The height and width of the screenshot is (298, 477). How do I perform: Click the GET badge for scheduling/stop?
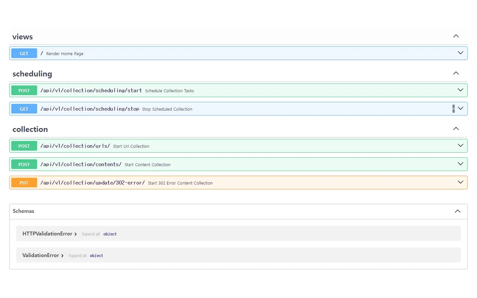[x=24, y=109]
